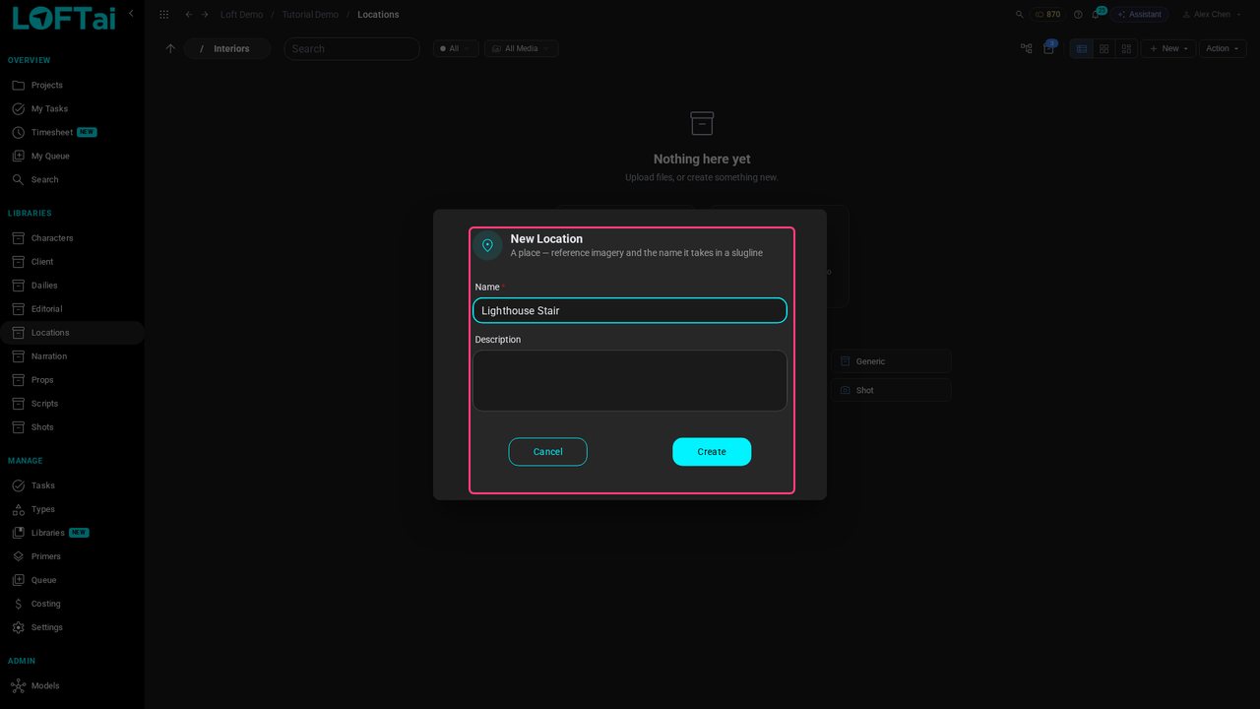Image resolution: width=1260 pixels, height=709 pixels.
Task: Go up one folder with arrow
Action: 170,48
